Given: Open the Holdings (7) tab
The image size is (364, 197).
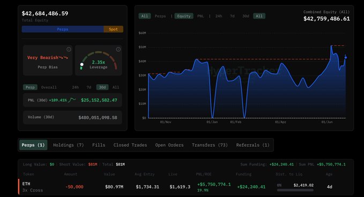Looking at the screenshot, I should click(x=68, y=145).
